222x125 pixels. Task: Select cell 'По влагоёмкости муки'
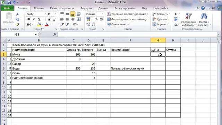(x=130, y=68)
